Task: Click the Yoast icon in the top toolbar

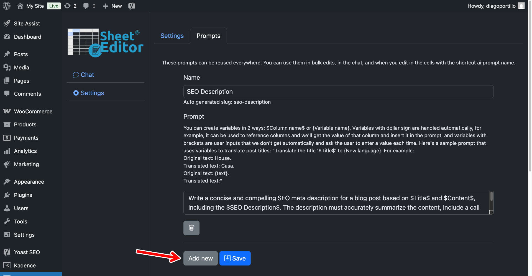Action: pos(131,6)
